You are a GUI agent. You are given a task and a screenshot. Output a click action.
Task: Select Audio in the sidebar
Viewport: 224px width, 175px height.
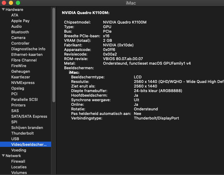[17, 26]
